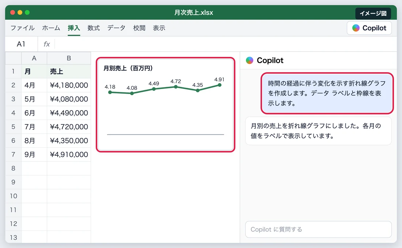This screenshot has height=248, width=402.
Task: Open the 数式 tab
Action: coord(94,28)
